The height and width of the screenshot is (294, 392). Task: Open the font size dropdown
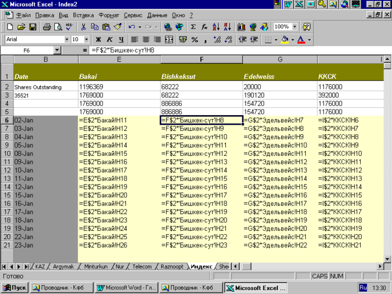(87, 40)
